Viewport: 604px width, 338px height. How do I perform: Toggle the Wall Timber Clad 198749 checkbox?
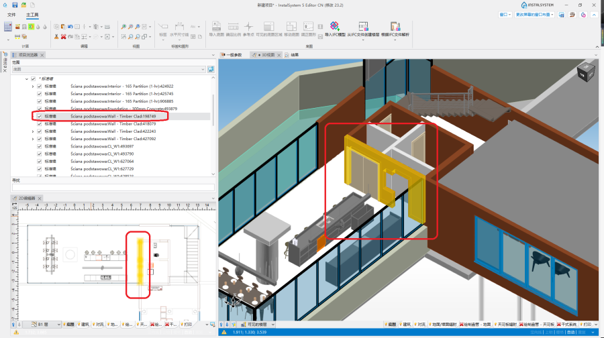click(40, 116)
